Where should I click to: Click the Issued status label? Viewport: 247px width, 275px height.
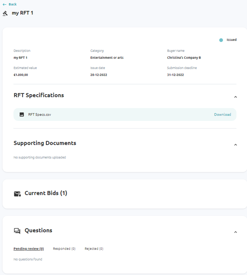coord(231,40)
